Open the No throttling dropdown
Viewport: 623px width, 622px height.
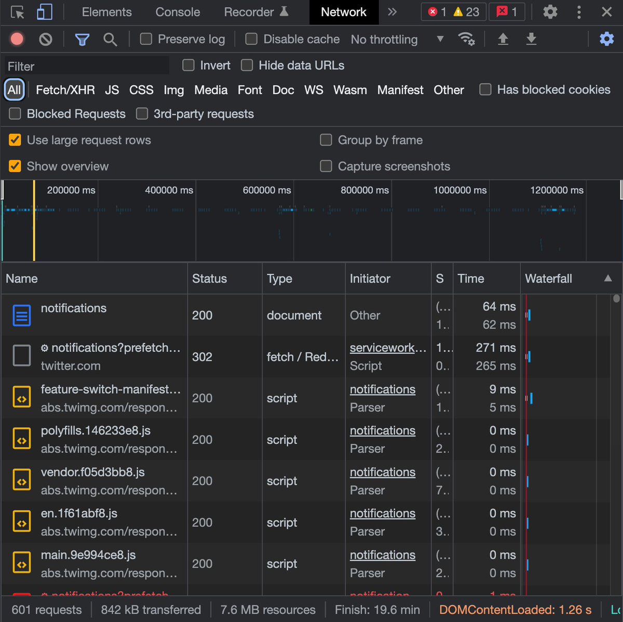[397, 39]
